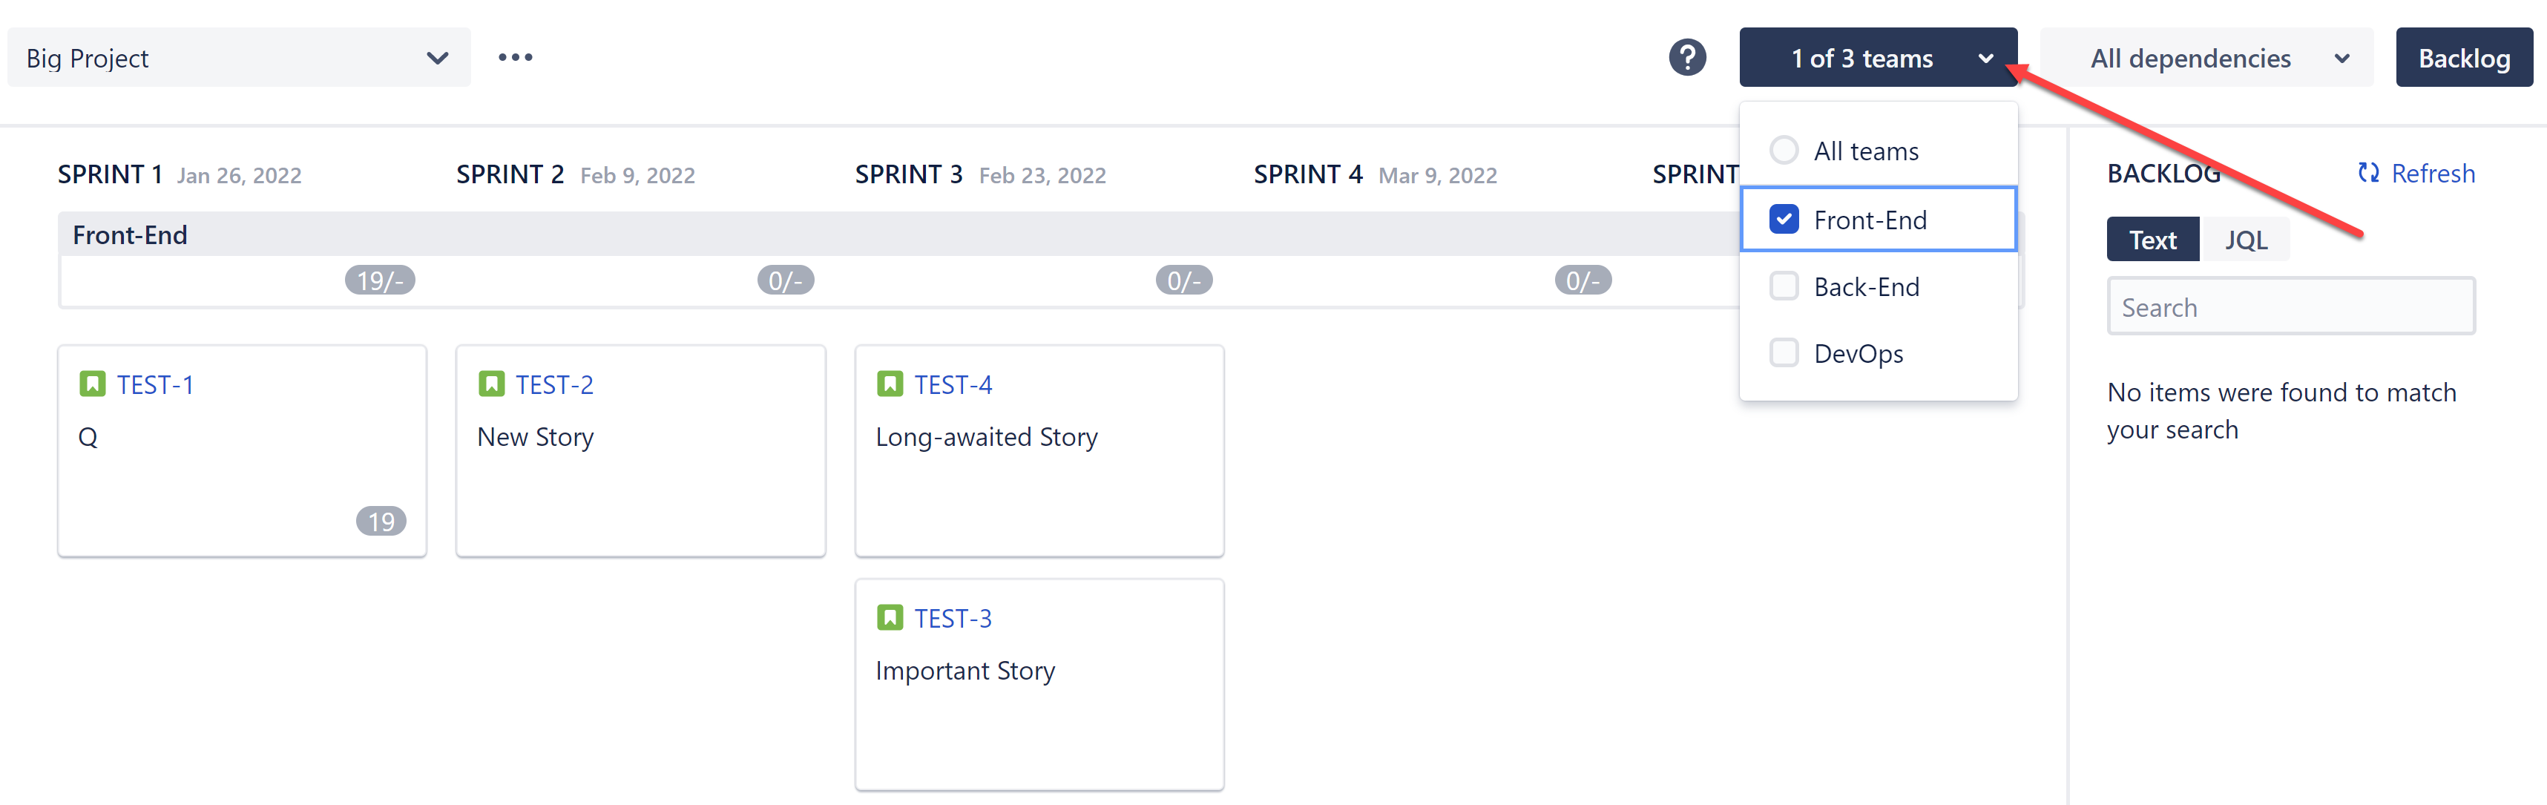Click the TEST-4 story type icon
The height and width of the screenshot is (805, 2547).
click(889, 384)
